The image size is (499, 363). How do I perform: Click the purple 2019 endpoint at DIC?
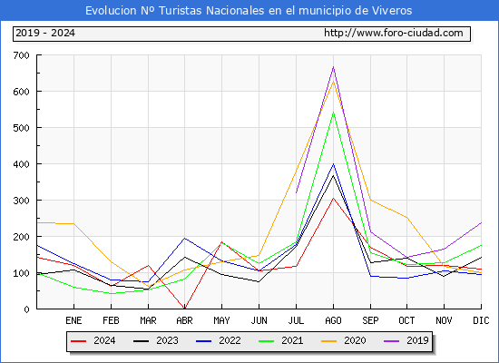(481, 222)
